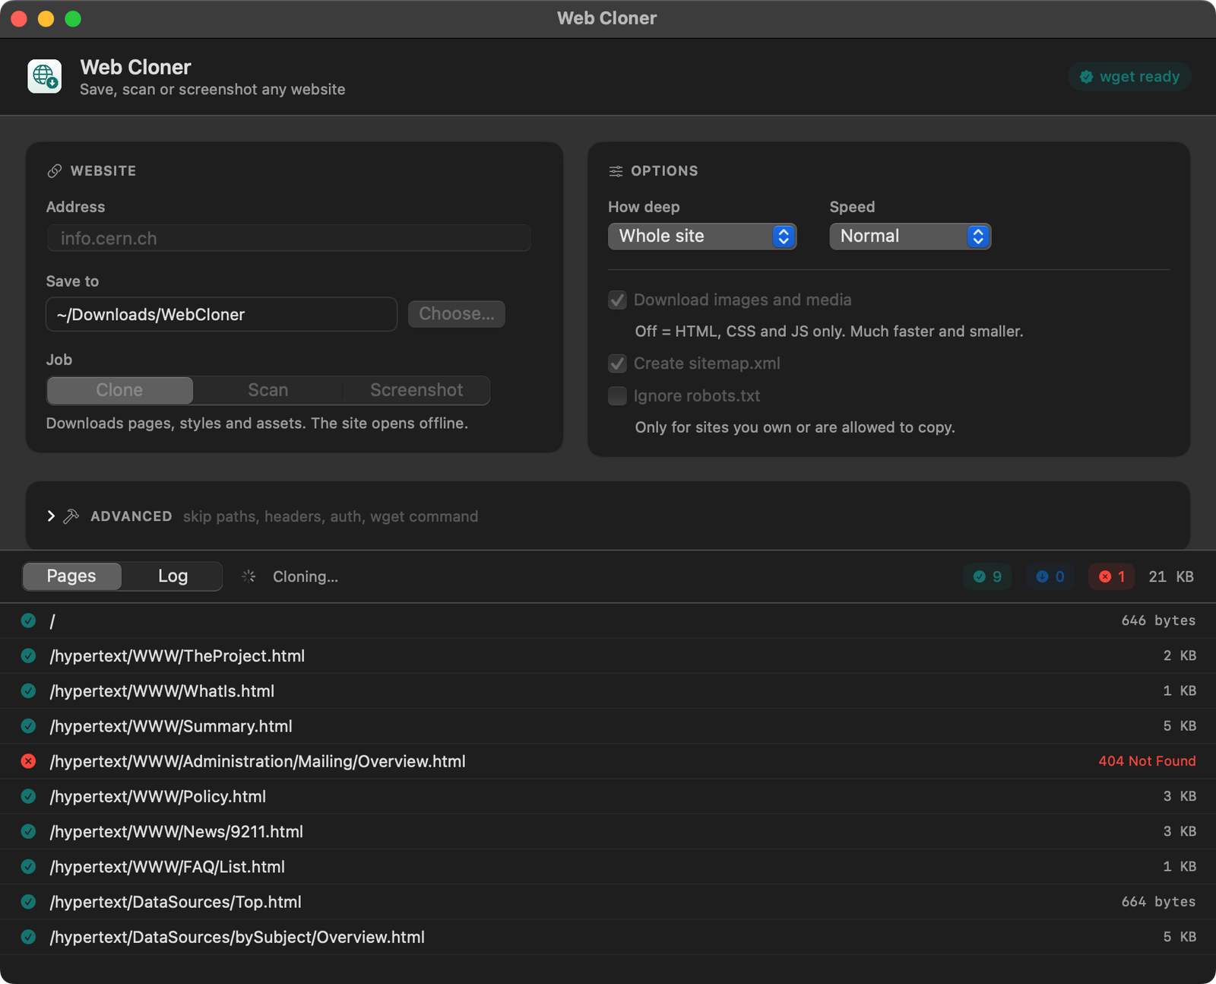
Task: Click the hammer icon next to ADVANCED
Action: coord(71,516)
